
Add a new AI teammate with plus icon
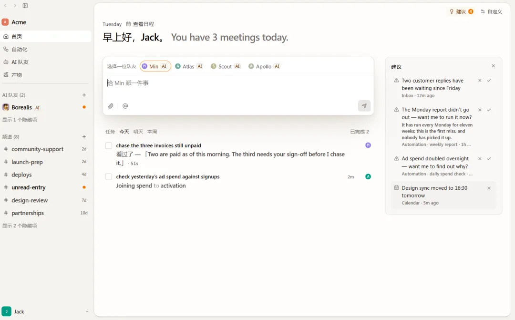tap(84, 95)
